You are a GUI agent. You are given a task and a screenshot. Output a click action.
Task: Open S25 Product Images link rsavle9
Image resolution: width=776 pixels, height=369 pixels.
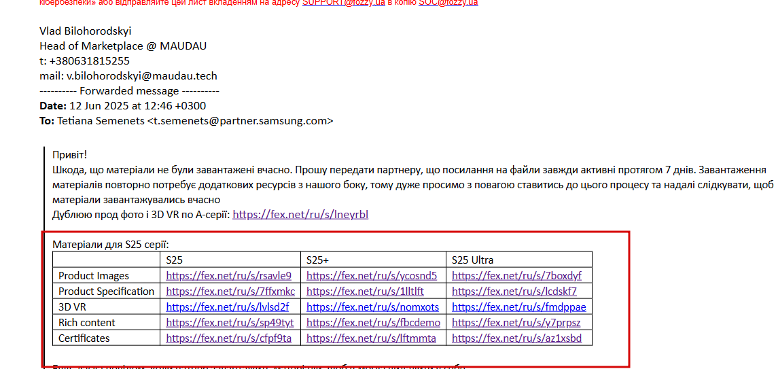pyautogui.click(x=228, y=275)
